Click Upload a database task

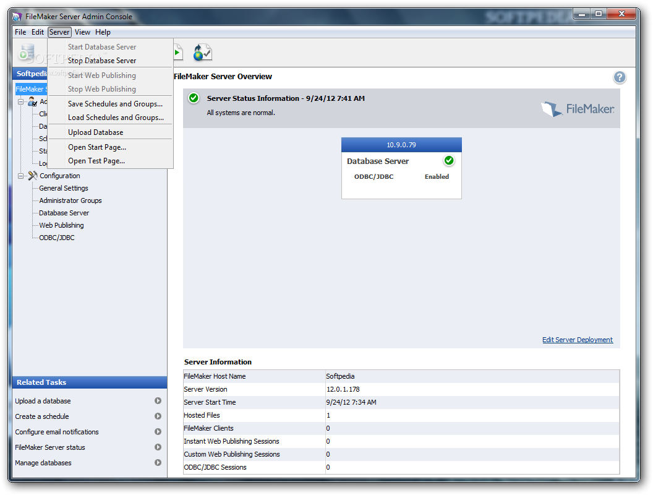pos(43,401)
